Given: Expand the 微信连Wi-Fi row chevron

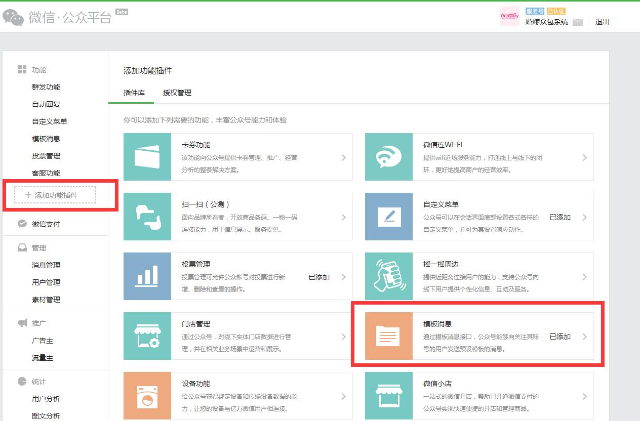Looking at the screenshot, I should pos(585,157).
